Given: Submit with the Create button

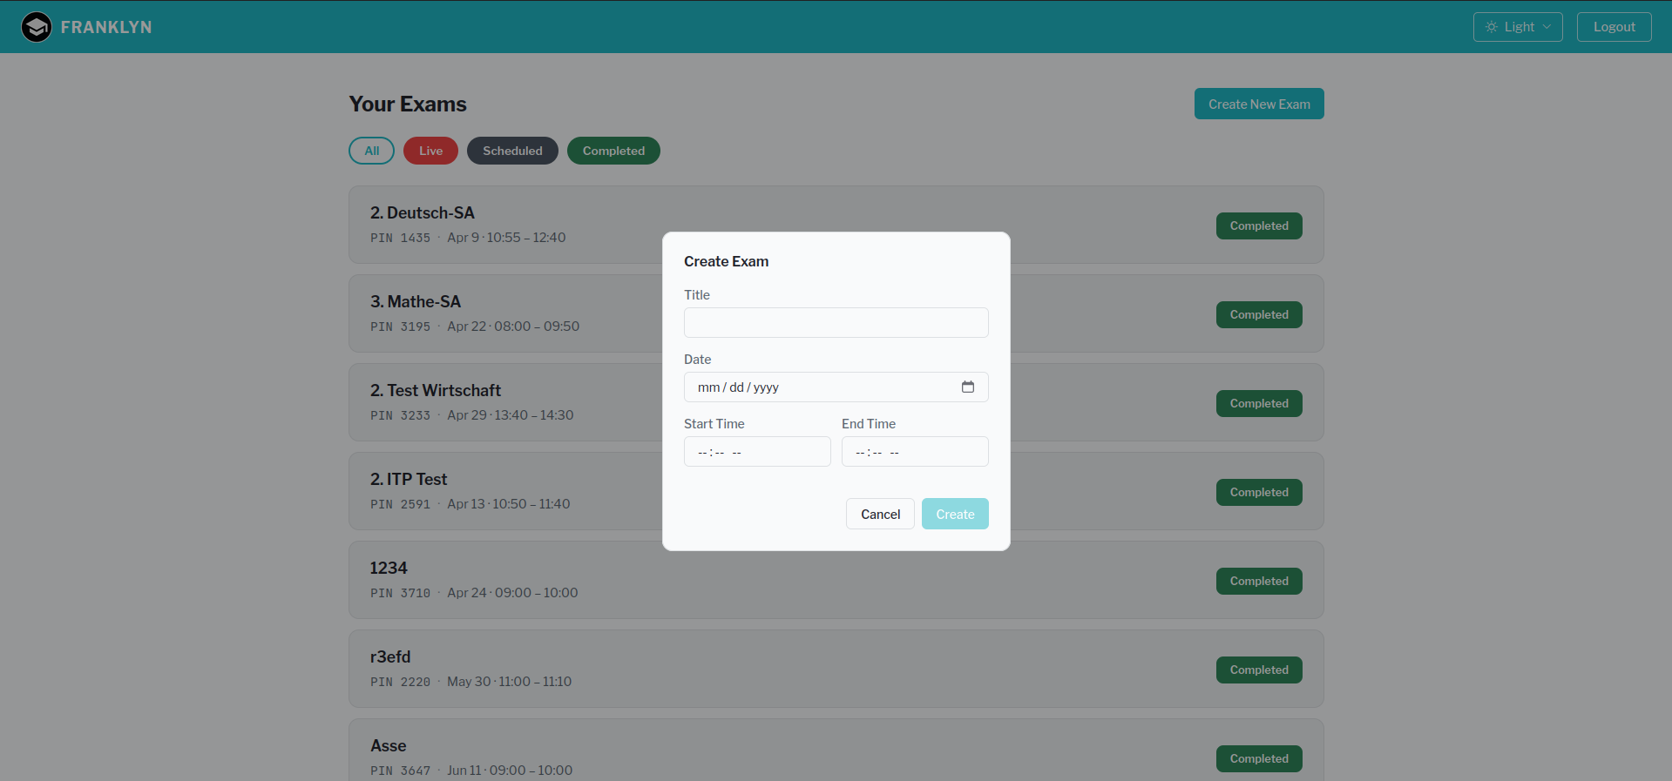Looking at the screenshot, I should [x=955, y=514].
